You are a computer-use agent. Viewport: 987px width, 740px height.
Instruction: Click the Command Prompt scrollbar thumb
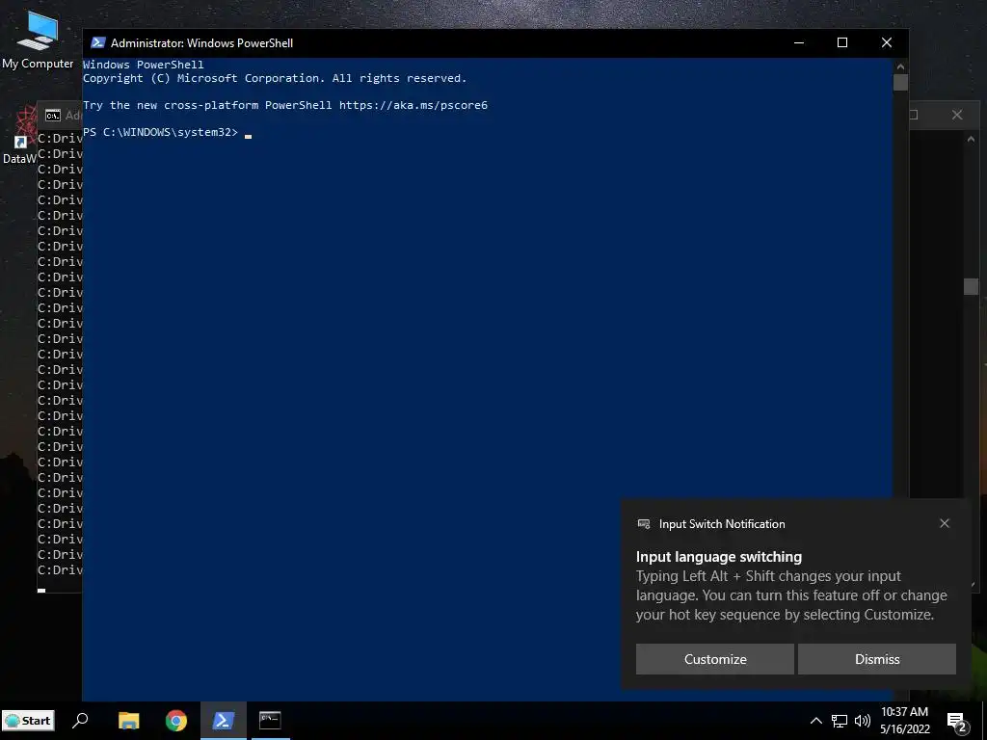pos(970,286)
